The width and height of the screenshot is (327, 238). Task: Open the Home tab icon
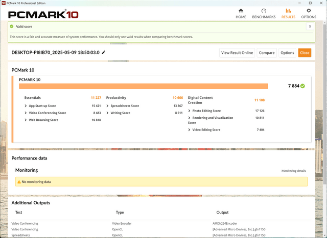(241, 11)
